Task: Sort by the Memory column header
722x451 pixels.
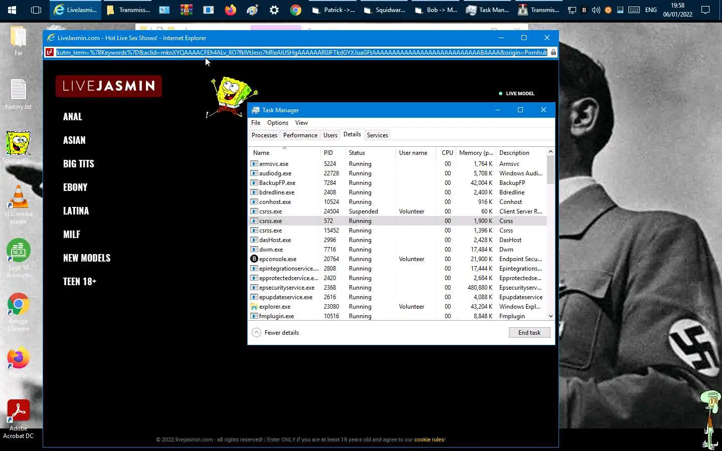Action: (476, 152)
